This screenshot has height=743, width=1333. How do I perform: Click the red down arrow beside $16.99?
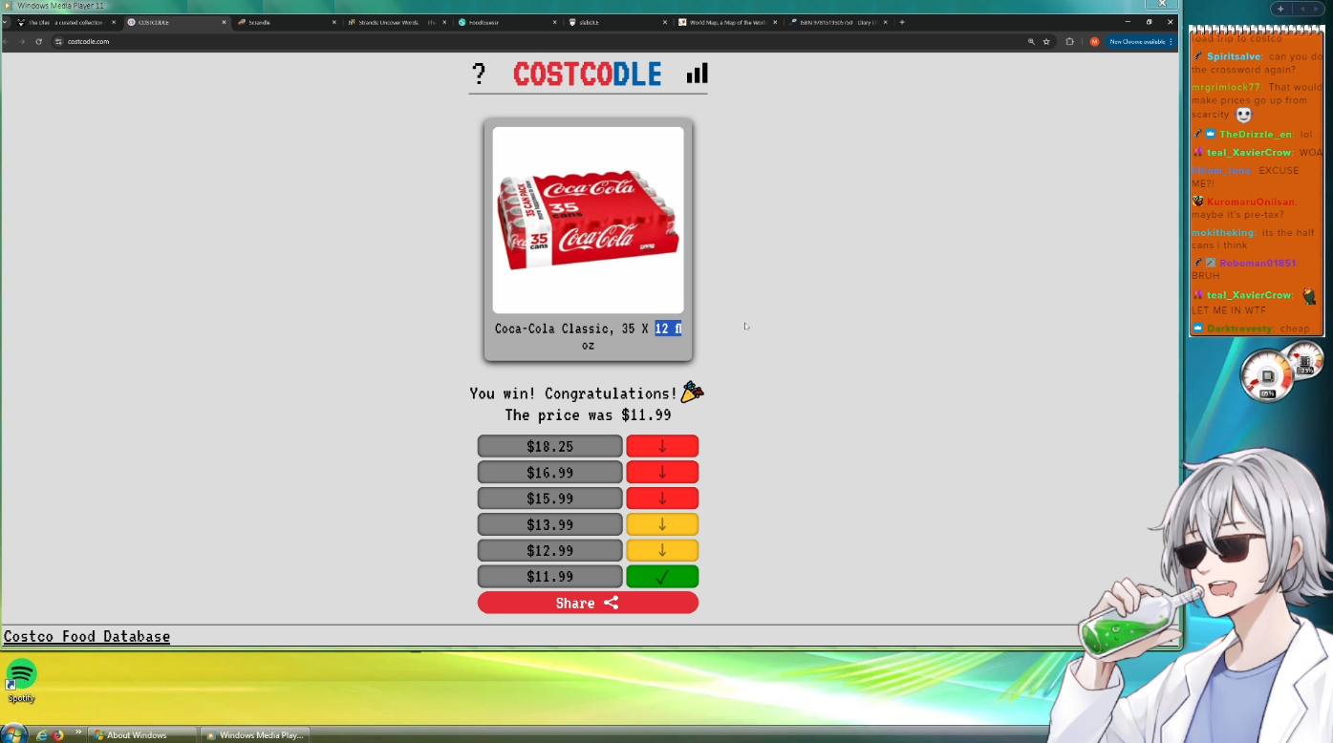(x=662, y=473)
